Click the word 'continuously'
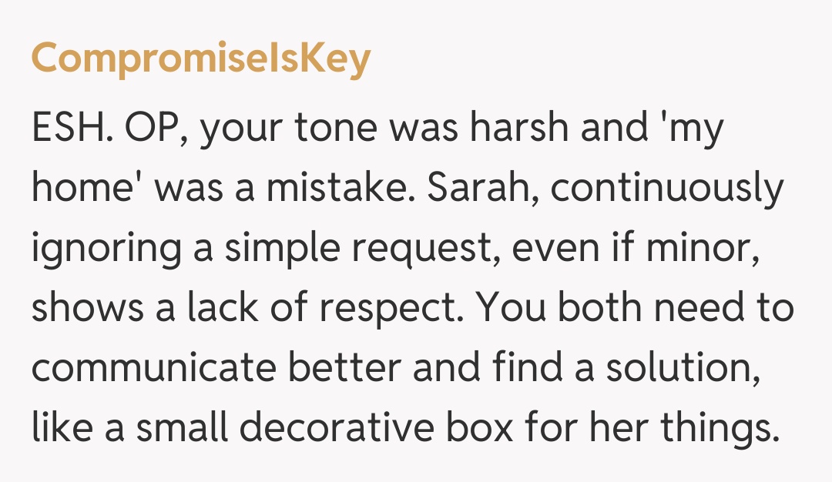Screen dimensions: 832x482 667,190
